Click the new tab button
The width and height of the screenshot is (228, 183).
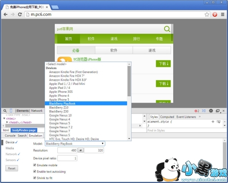(55, 7)
